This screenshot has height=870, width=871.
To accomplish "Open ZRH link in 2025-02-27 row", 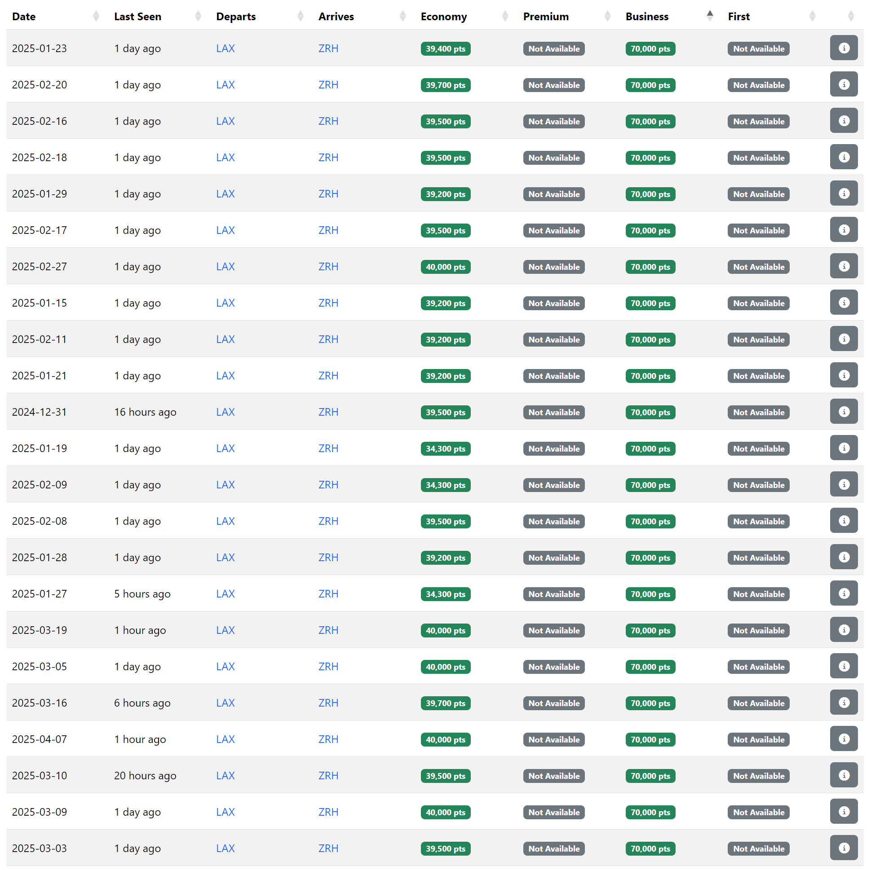I will tap(328, 267).
